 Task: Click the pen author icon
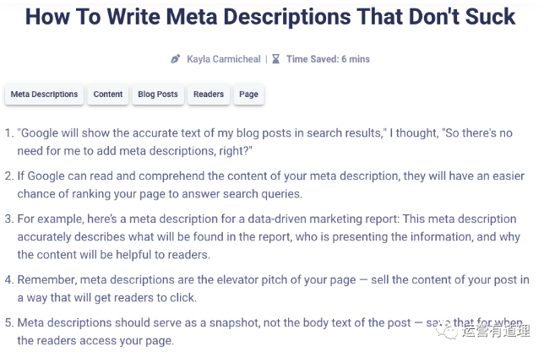(176, 59)
